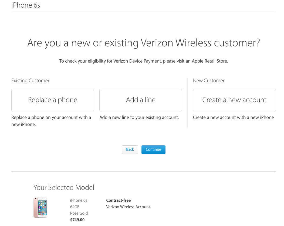
Task: Click the New Customer section label
Action: (209, 81)
